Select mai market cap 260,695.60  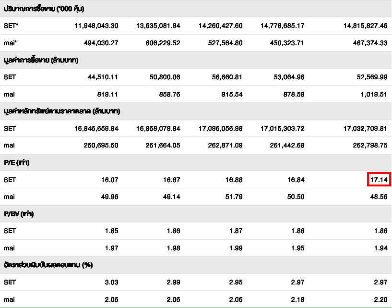(x=97, y=145)
